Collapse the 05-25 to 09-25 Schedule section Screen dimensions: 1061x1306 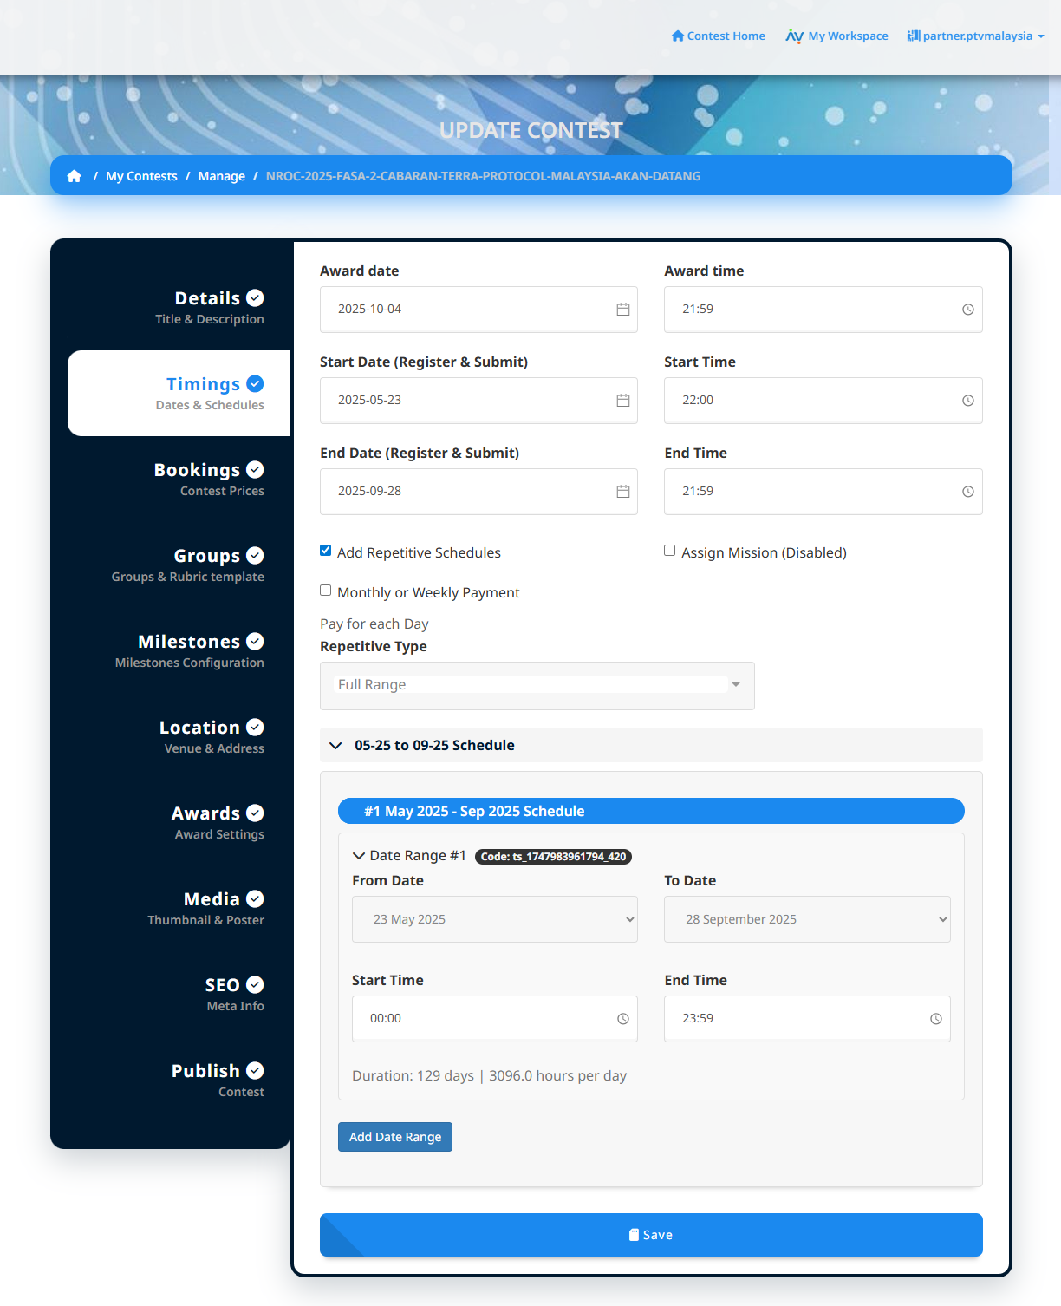click(x=651, y=745)
